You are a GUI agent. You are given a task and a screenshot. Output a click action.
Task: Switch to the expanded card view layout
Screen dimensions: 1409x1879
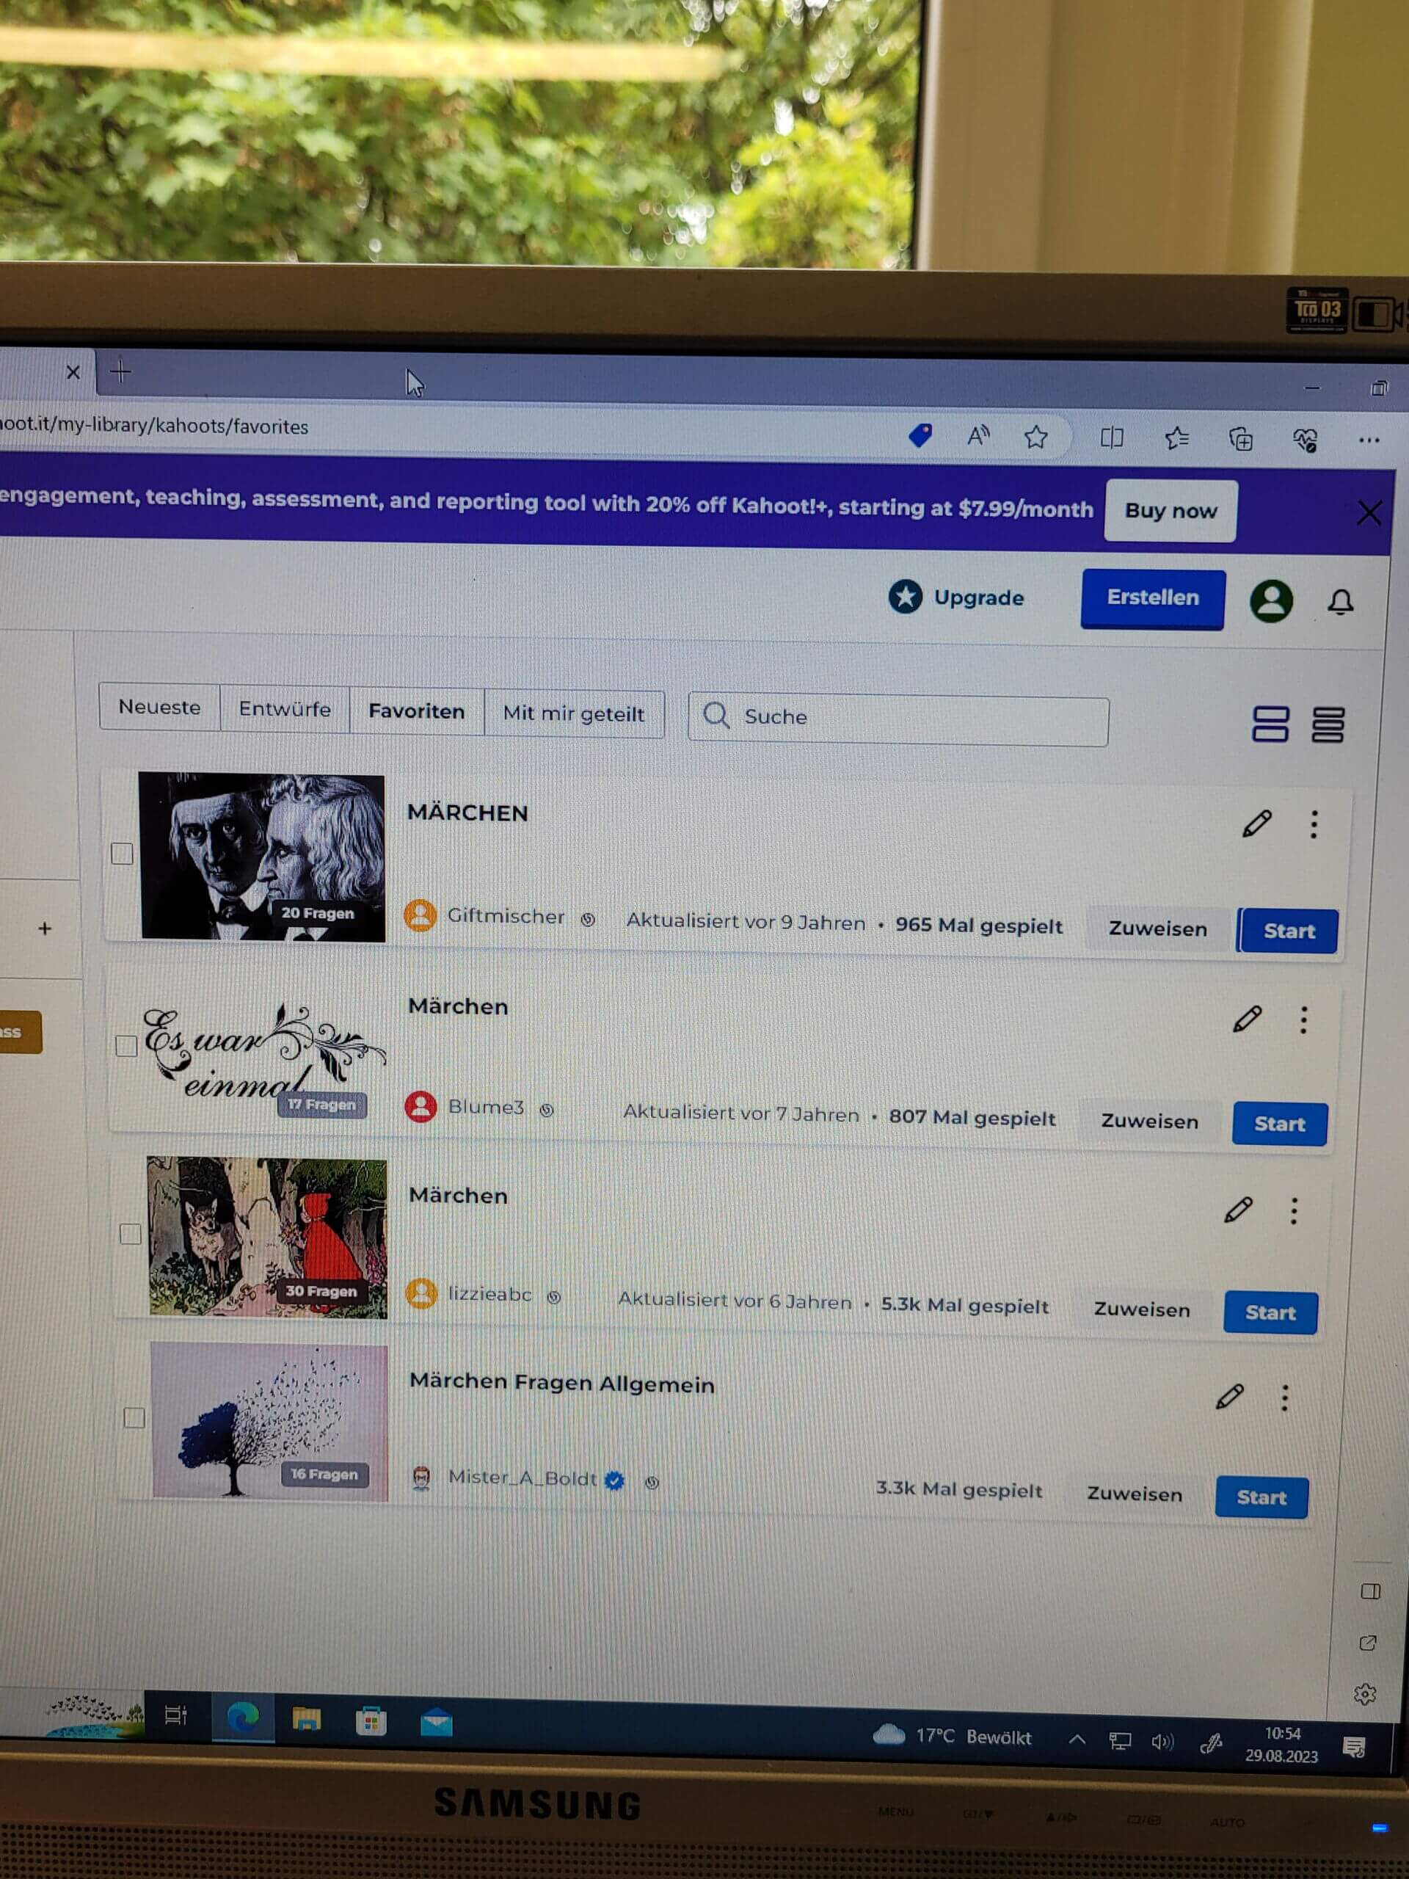coord(1270,724)
